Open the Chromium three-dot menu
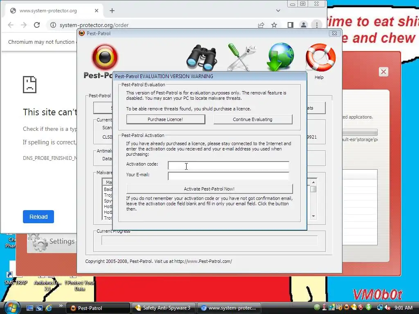 [x=317, y=25]
